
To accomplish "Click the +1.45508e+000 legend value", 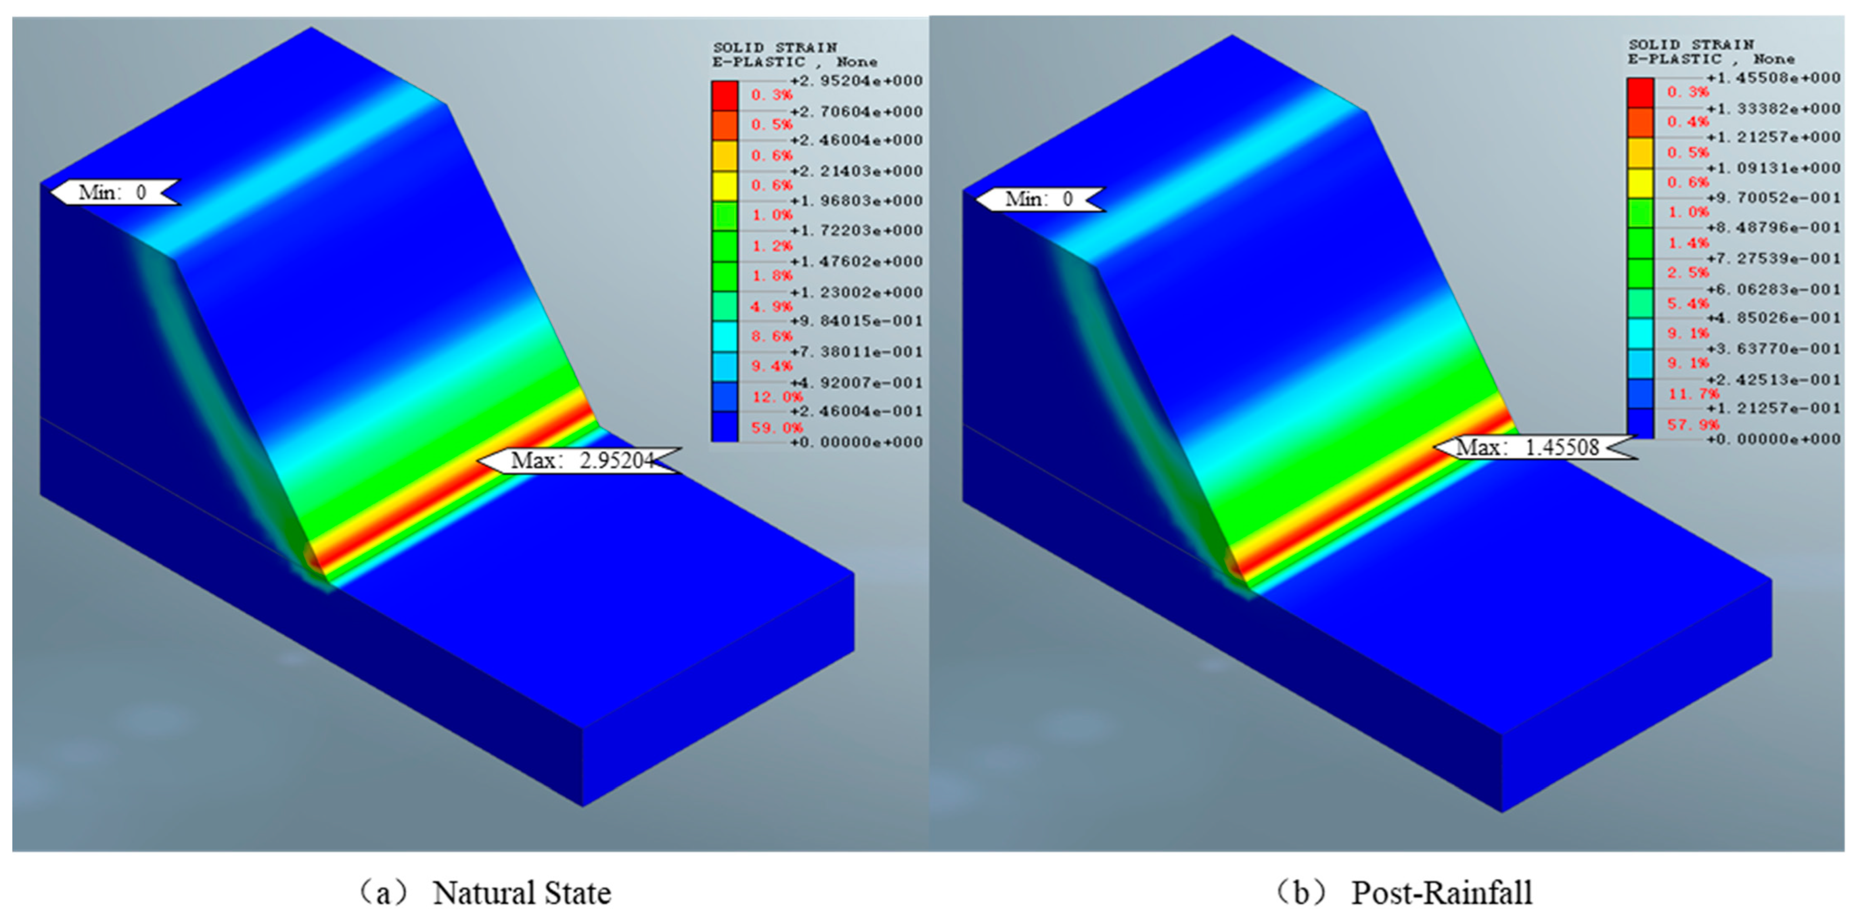I will (x=1773, y=77).
